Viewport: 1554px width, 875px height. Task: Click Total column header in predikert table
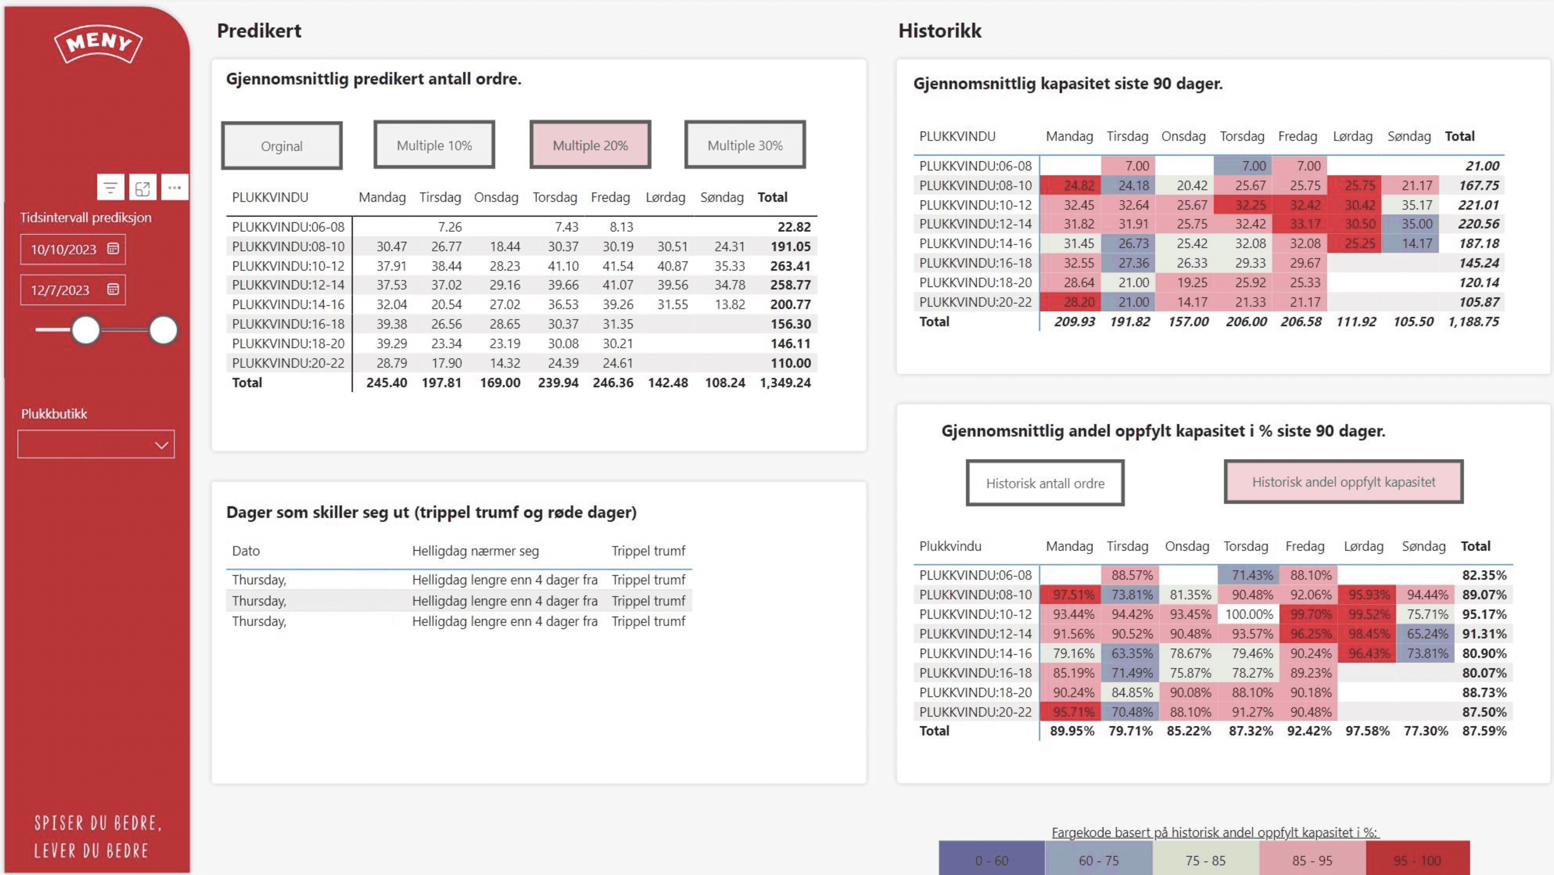(x=772, y=197)
